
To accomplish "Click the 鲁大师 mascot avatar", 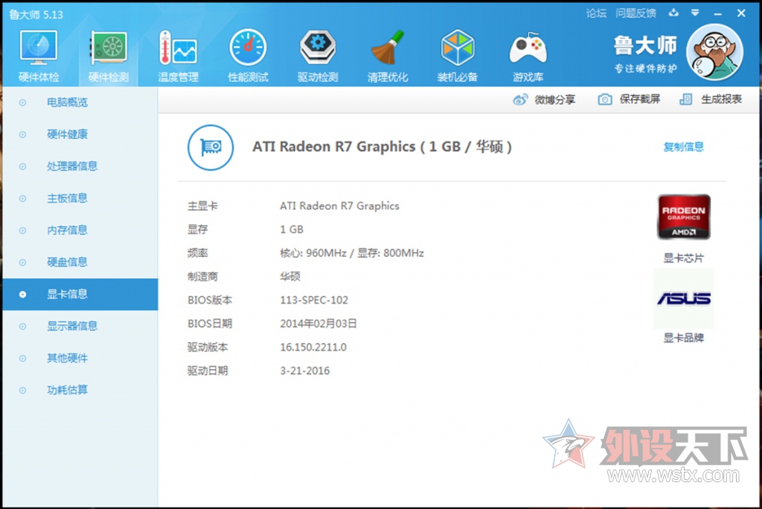I will pos(714,52).
